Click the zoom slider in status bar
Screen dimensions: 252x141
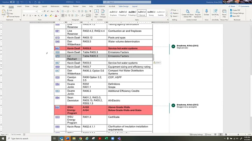238,134
